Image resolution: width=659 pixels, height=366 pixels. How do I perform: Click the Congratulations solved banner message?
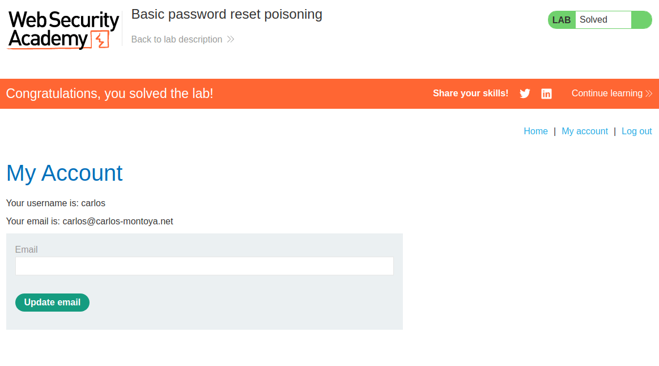(109, 93)
